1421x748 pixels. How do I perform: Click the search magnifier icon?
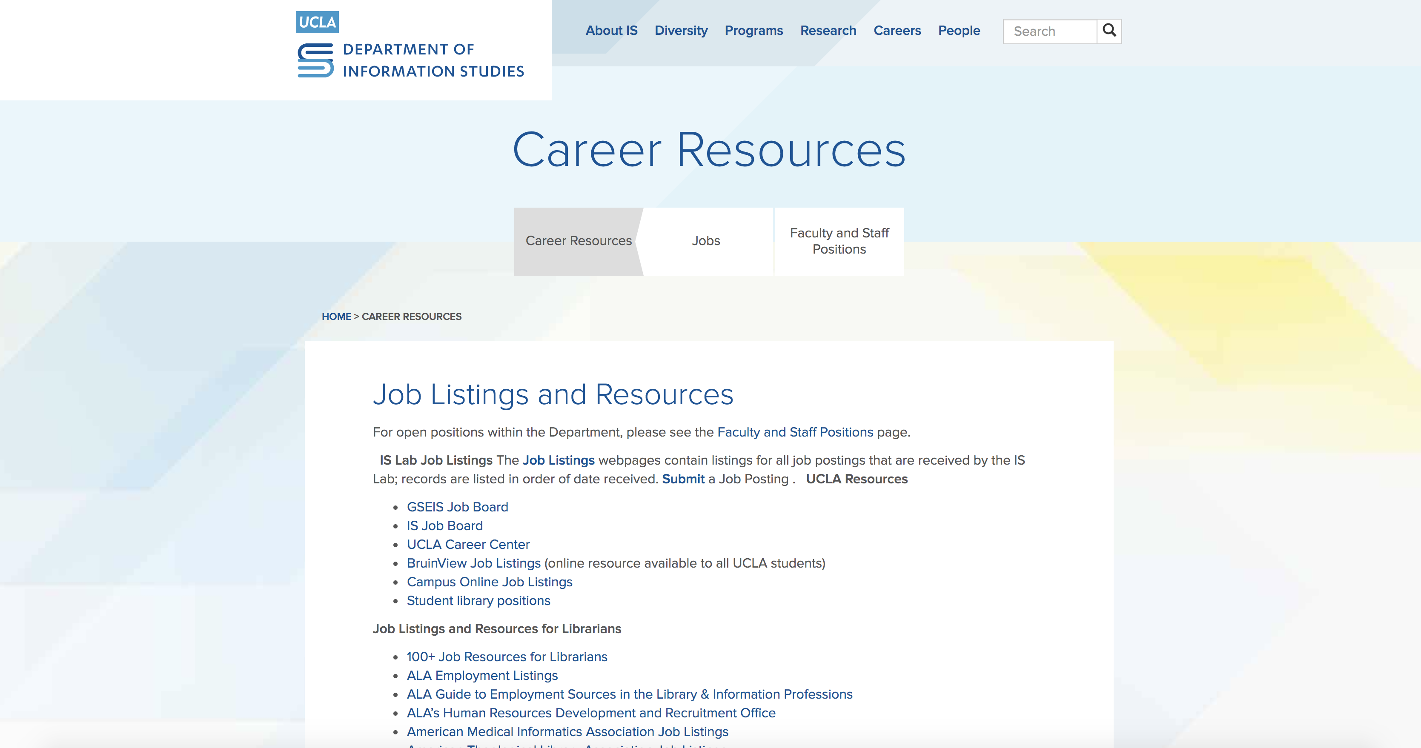(1109, 31)
